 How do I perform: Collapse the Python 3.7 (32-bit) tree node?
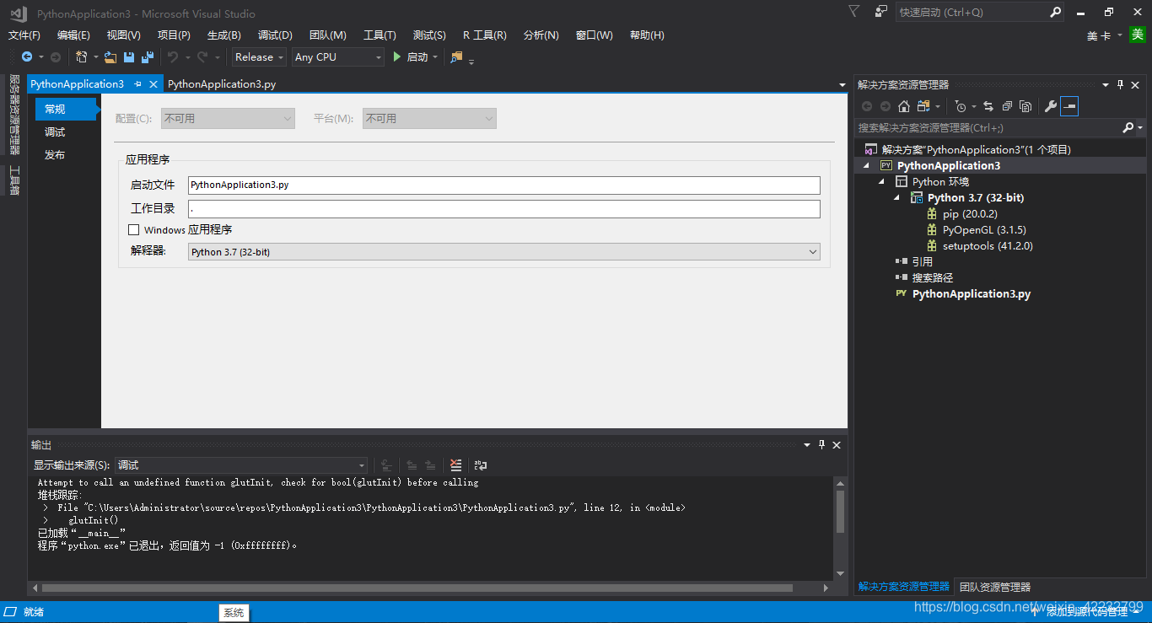click(898, 198)
